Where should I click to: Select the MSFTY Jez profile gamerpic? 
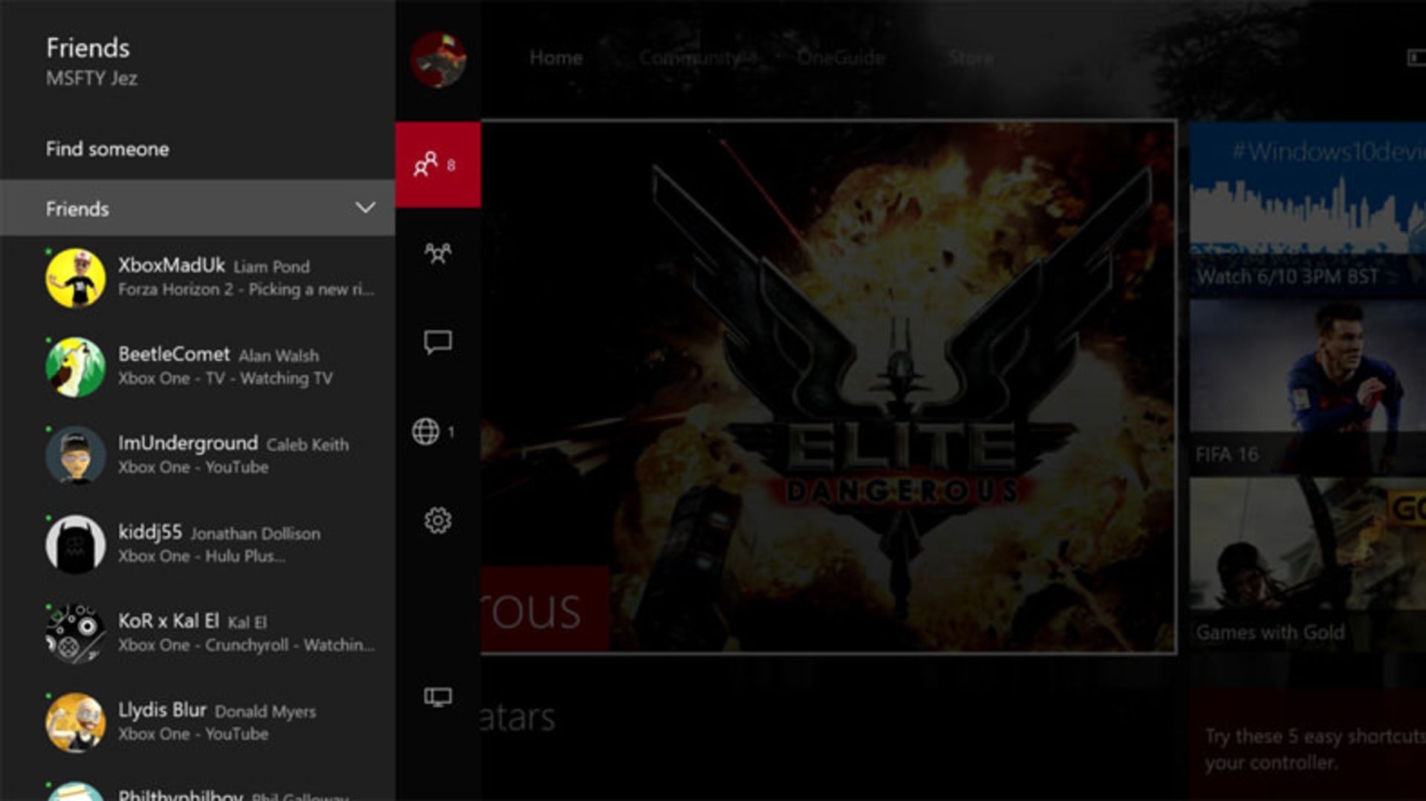point(438,60)
